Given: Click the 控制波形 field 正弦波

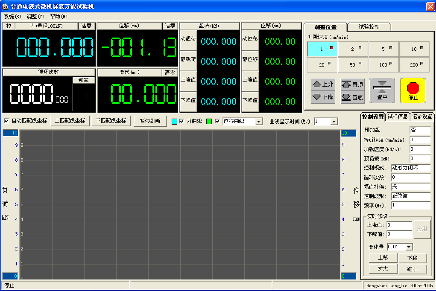Looking at the screenshot, I should click(411, 196).
